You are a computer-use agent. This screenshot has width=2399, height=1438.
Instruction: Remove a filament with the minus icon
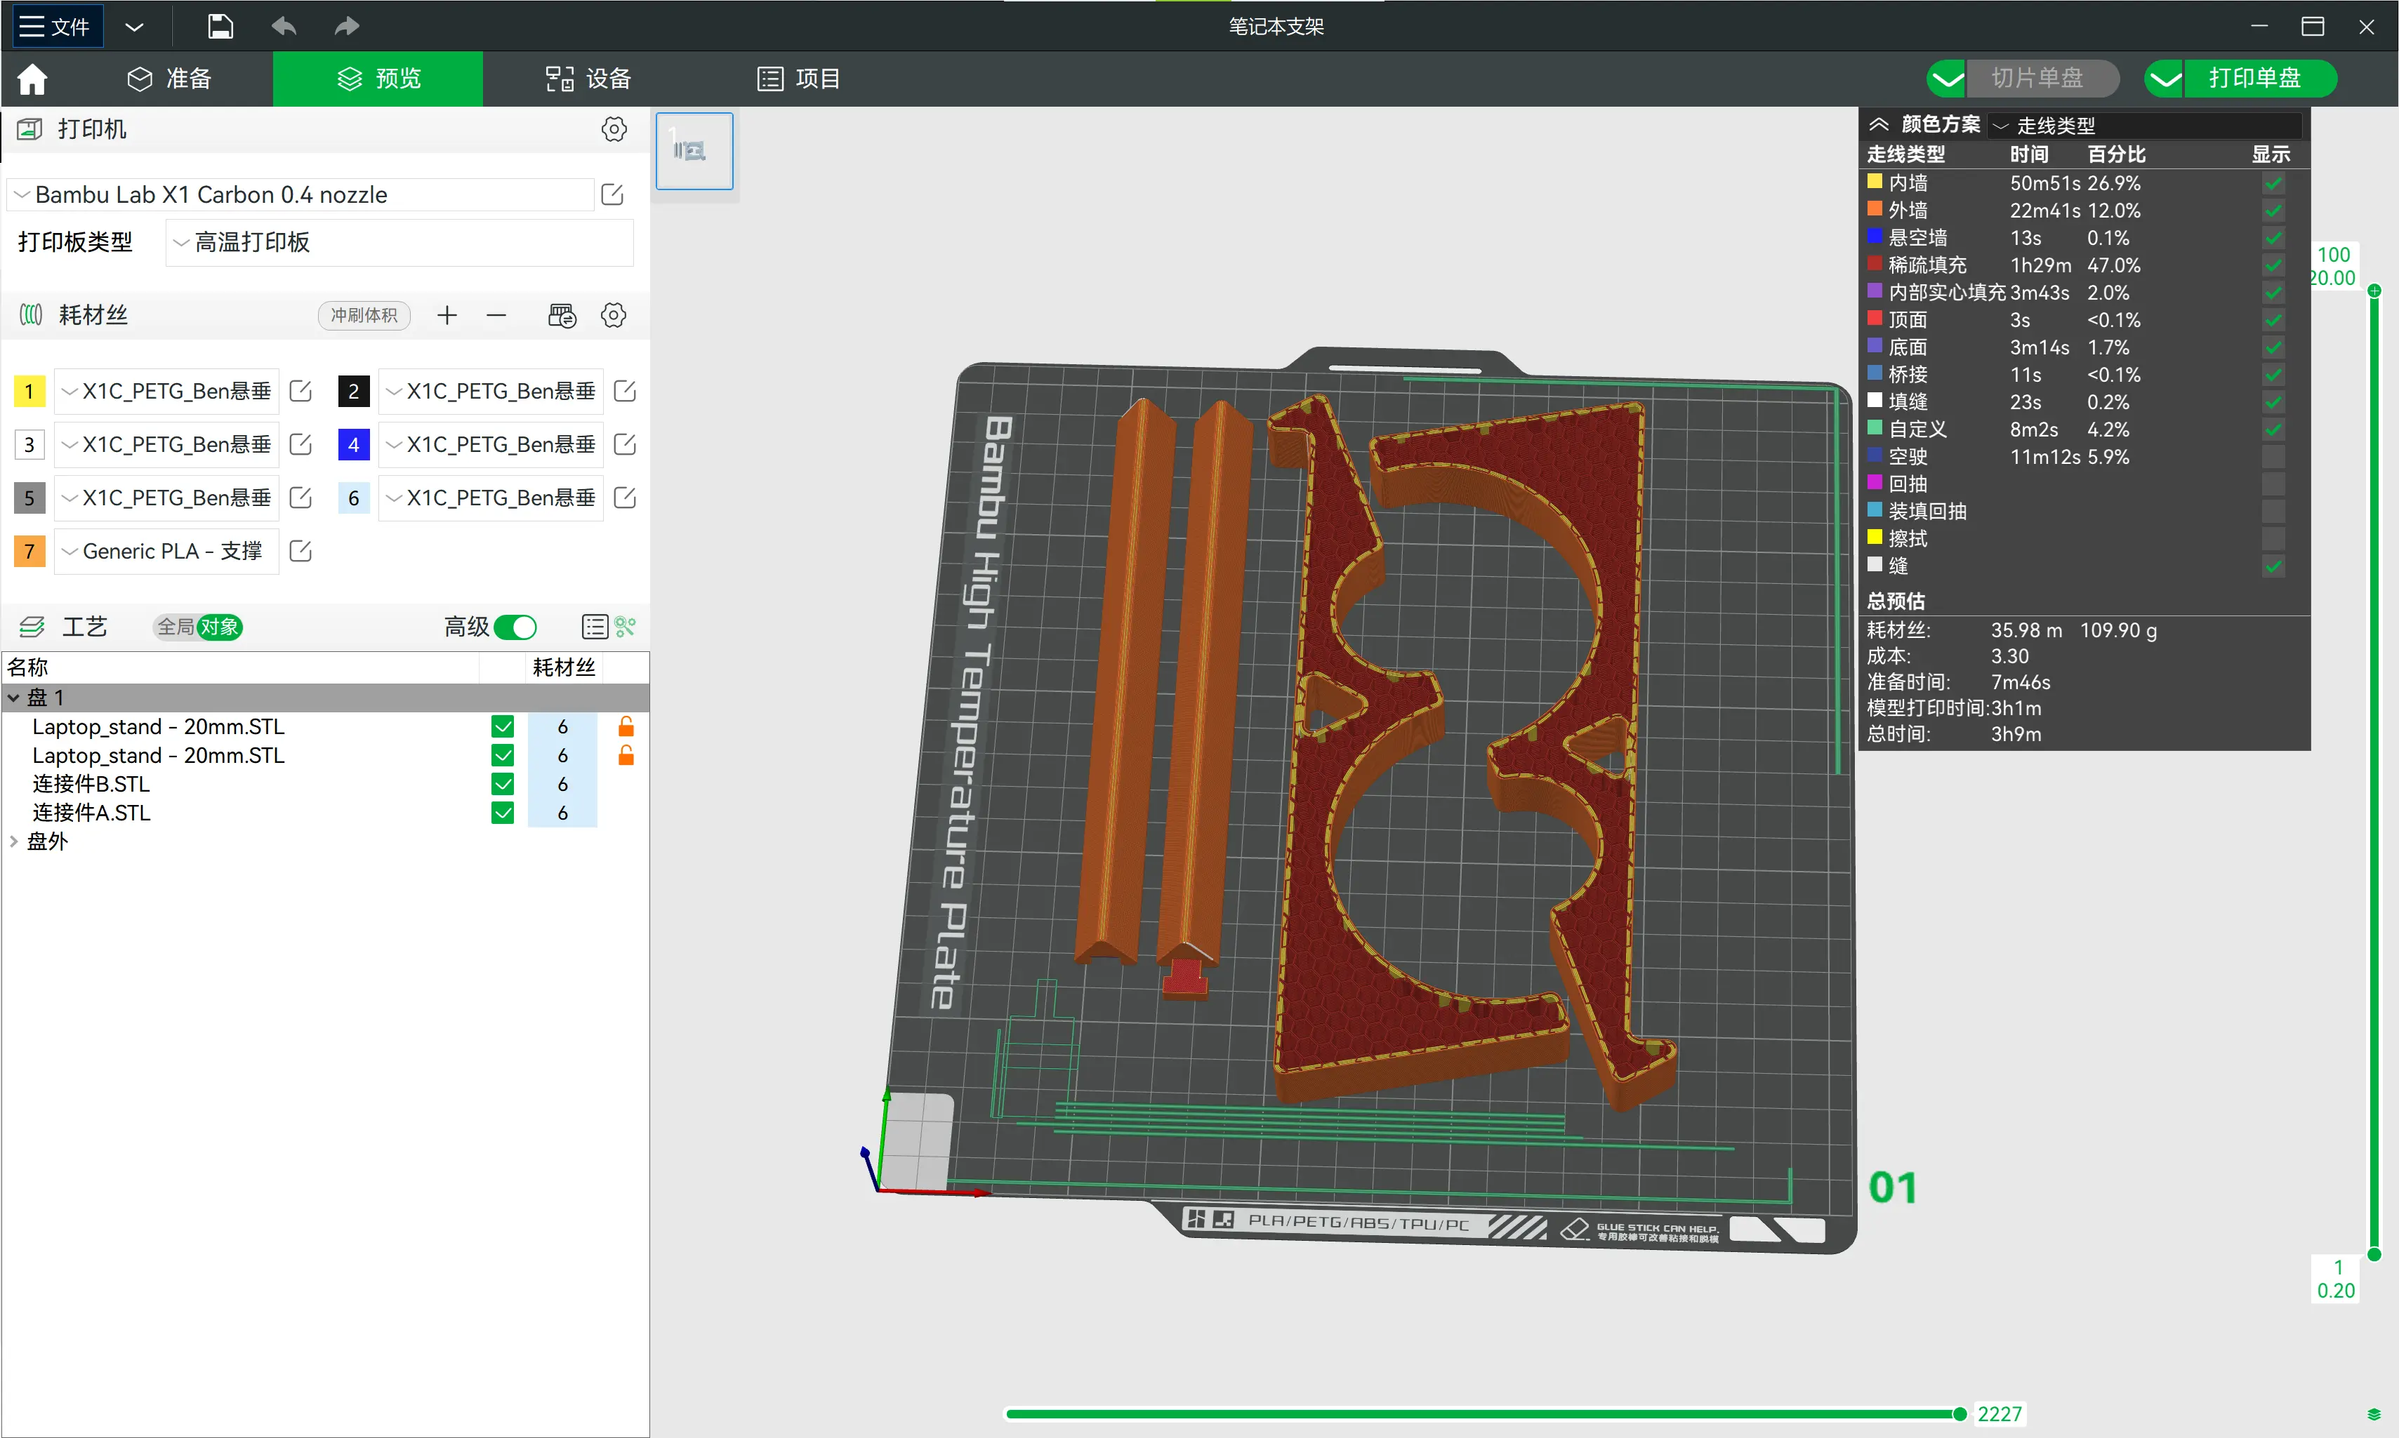point(496,315)
